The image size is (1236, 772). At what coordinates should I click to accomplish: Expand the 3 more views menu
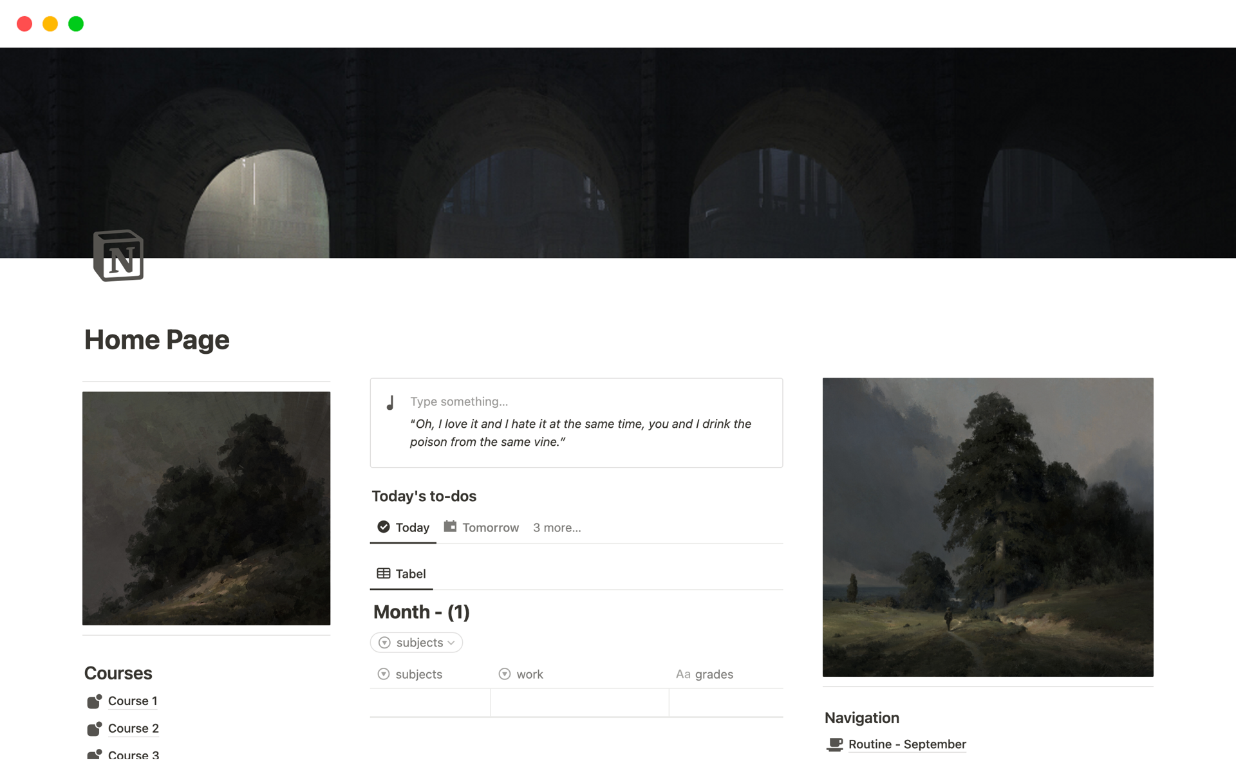[x=557, y=528]
